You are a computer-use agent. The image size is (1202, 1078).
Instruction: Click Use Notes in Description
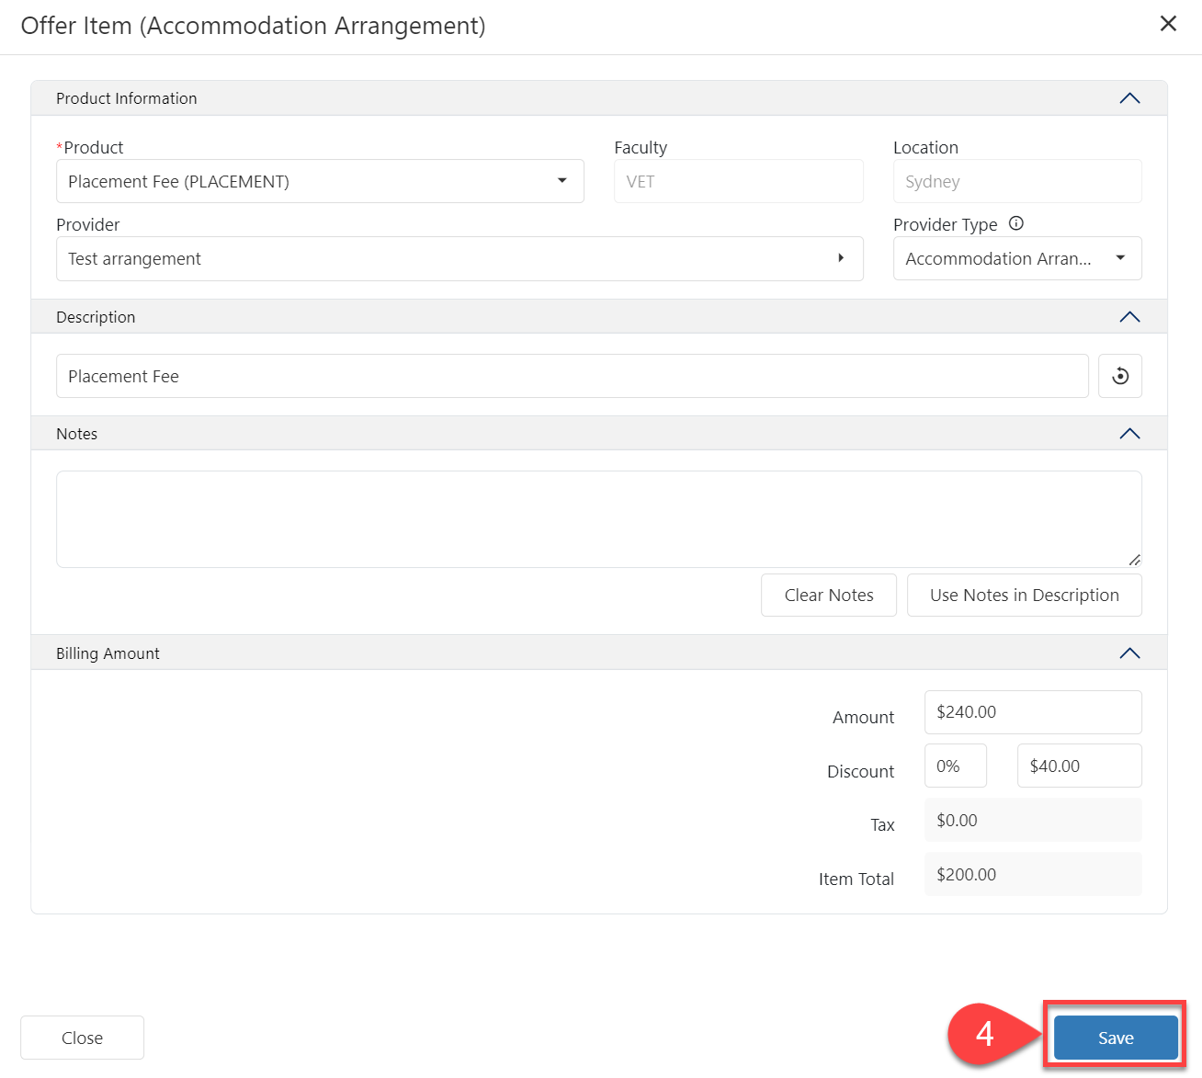[1024, 596]
